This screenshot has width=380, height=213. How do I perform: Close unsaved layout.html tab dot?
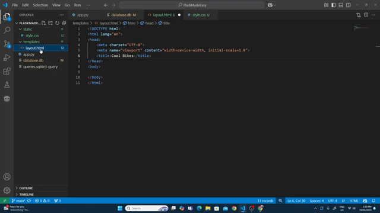tap(179, 15)
